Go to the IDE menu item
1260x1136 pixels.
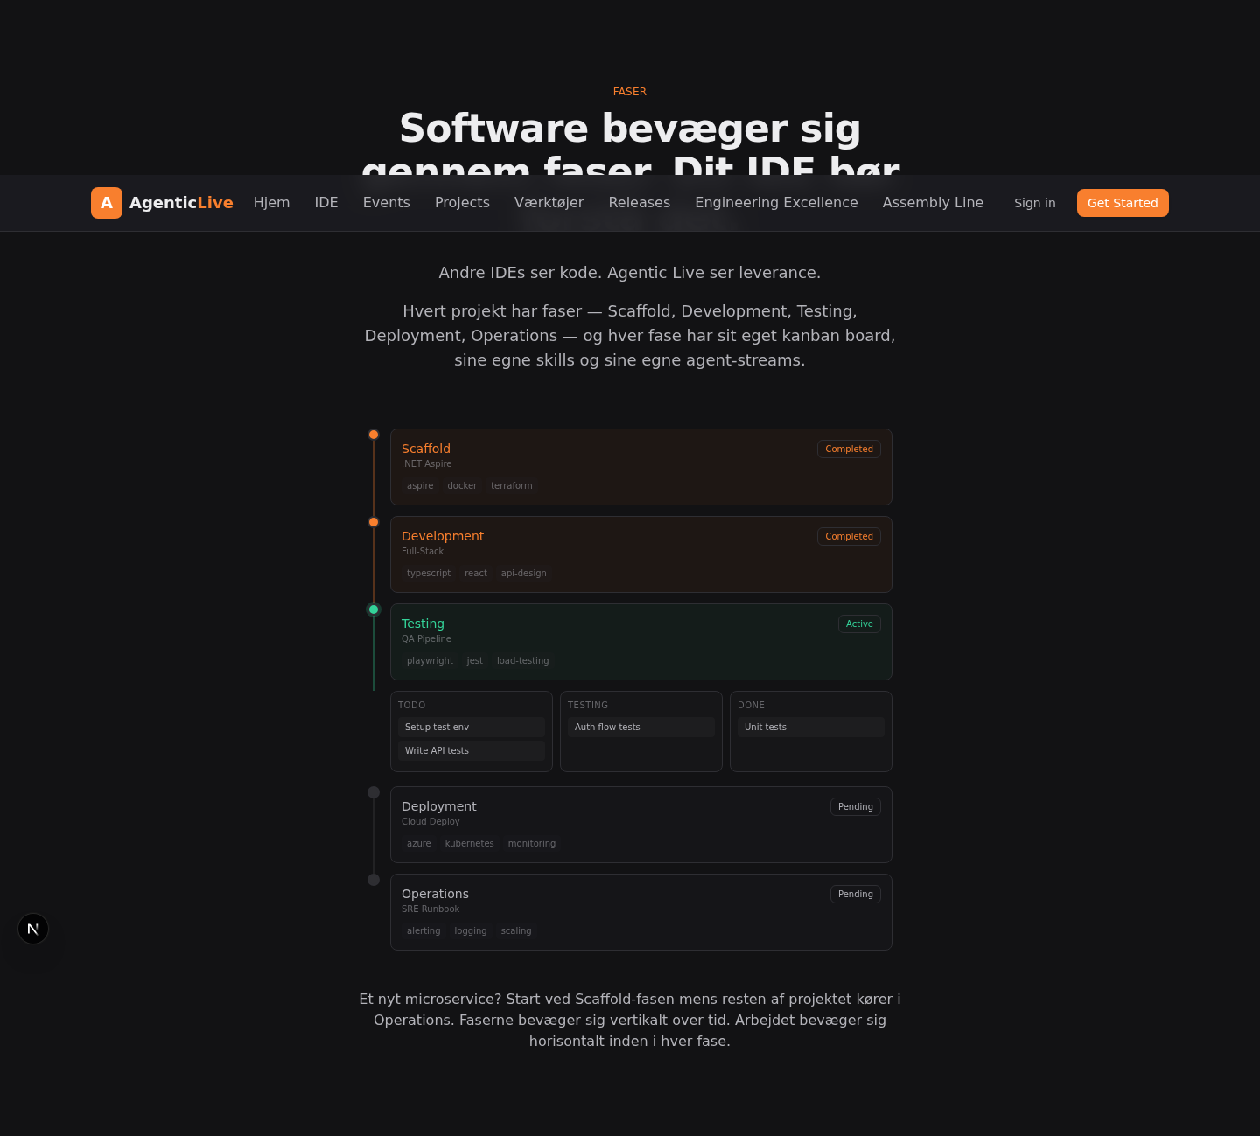coord(326,203)
